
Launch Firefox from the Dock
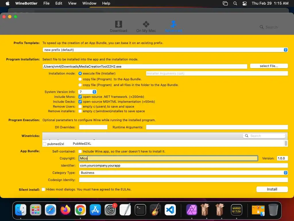tap(65, 210)
